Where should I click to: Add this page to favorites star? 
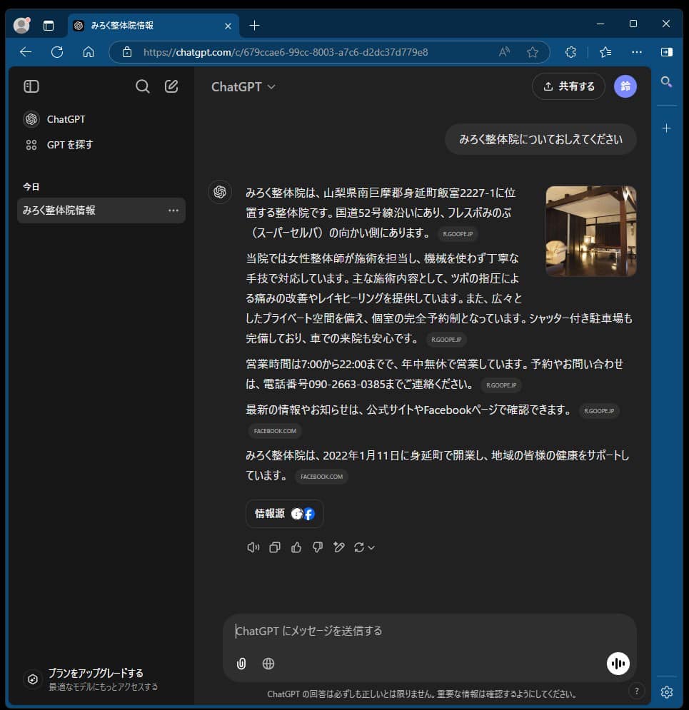(533, 52)
